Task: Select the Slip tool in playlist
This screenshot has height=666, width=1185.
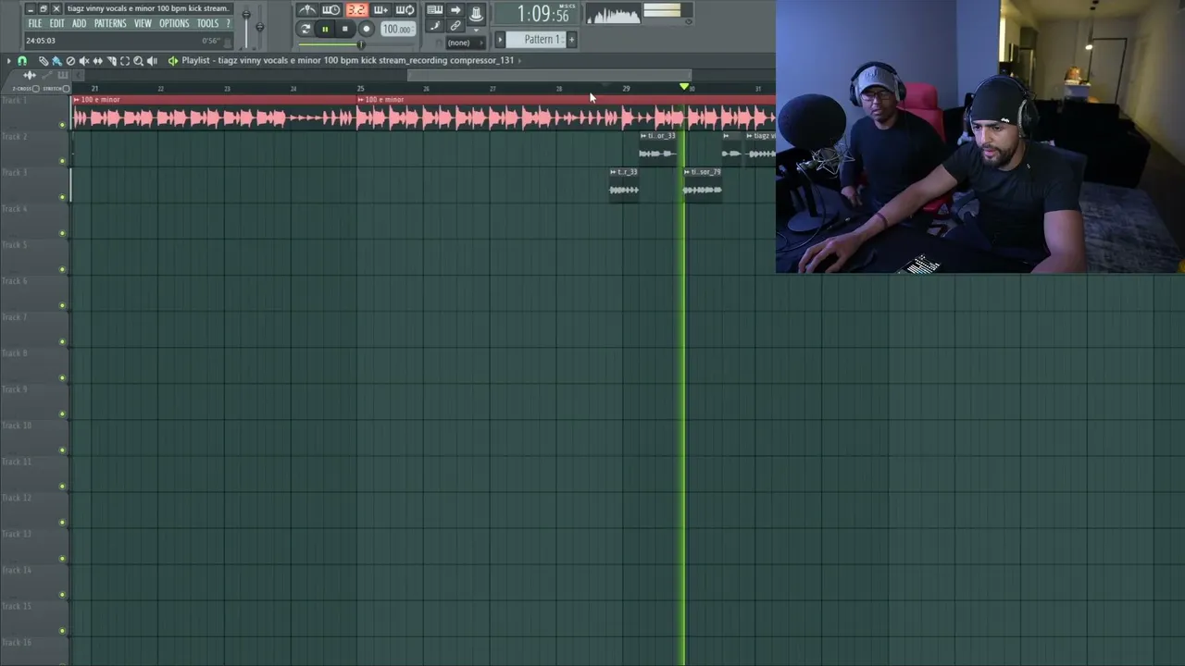Action: 98,61
